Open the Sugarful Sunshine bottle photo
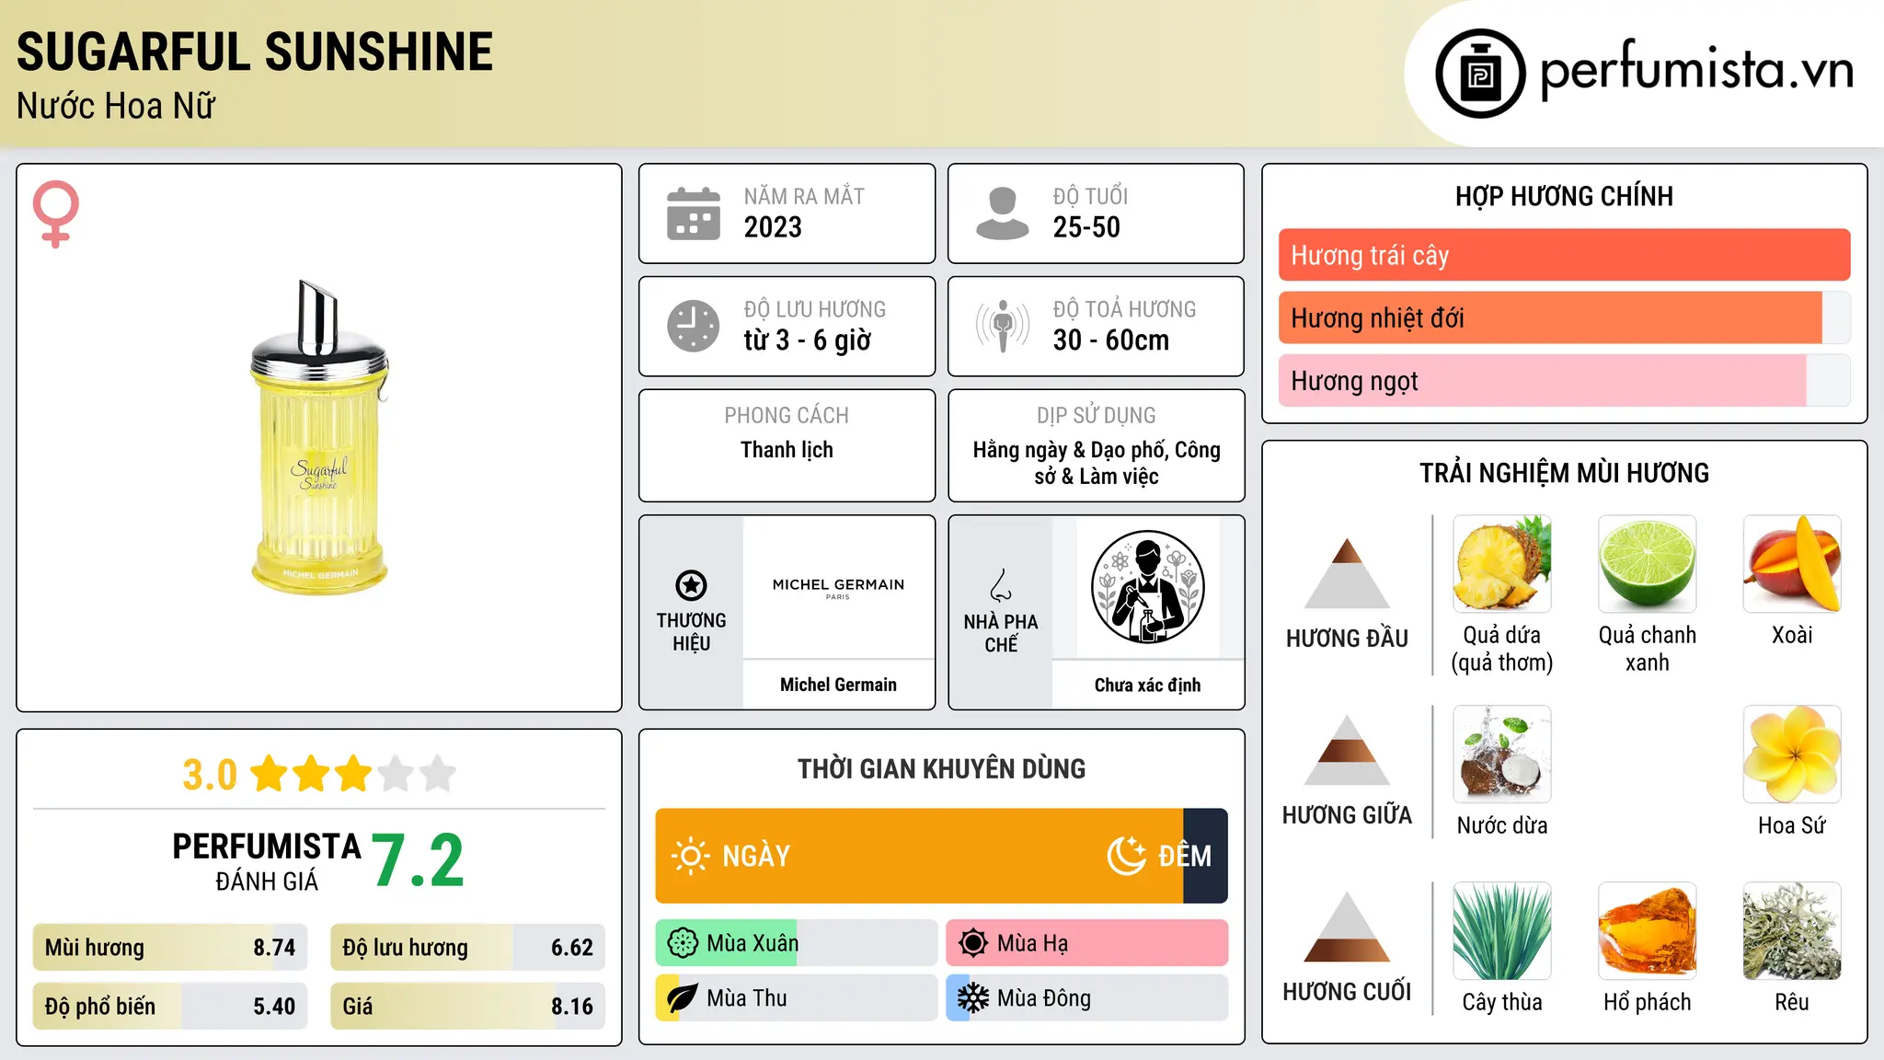Screen dimensions: 1884x1060 (318, 438)
